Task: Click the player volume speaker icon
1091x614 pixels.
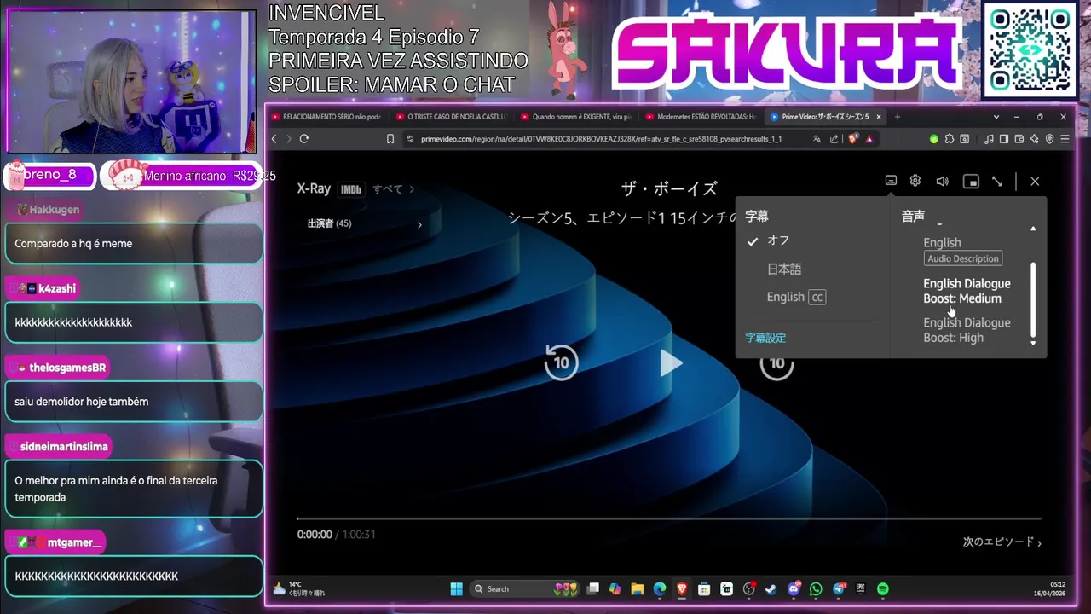Action: [942, 181]
